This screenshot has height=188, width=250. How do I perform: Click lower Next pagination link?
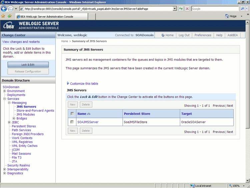230,132
